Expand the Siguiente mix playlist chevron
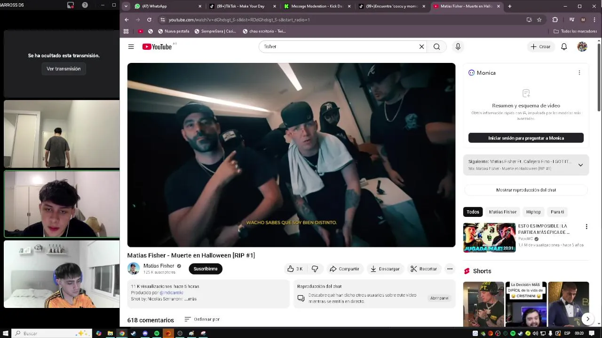 [x=580, y=165]
